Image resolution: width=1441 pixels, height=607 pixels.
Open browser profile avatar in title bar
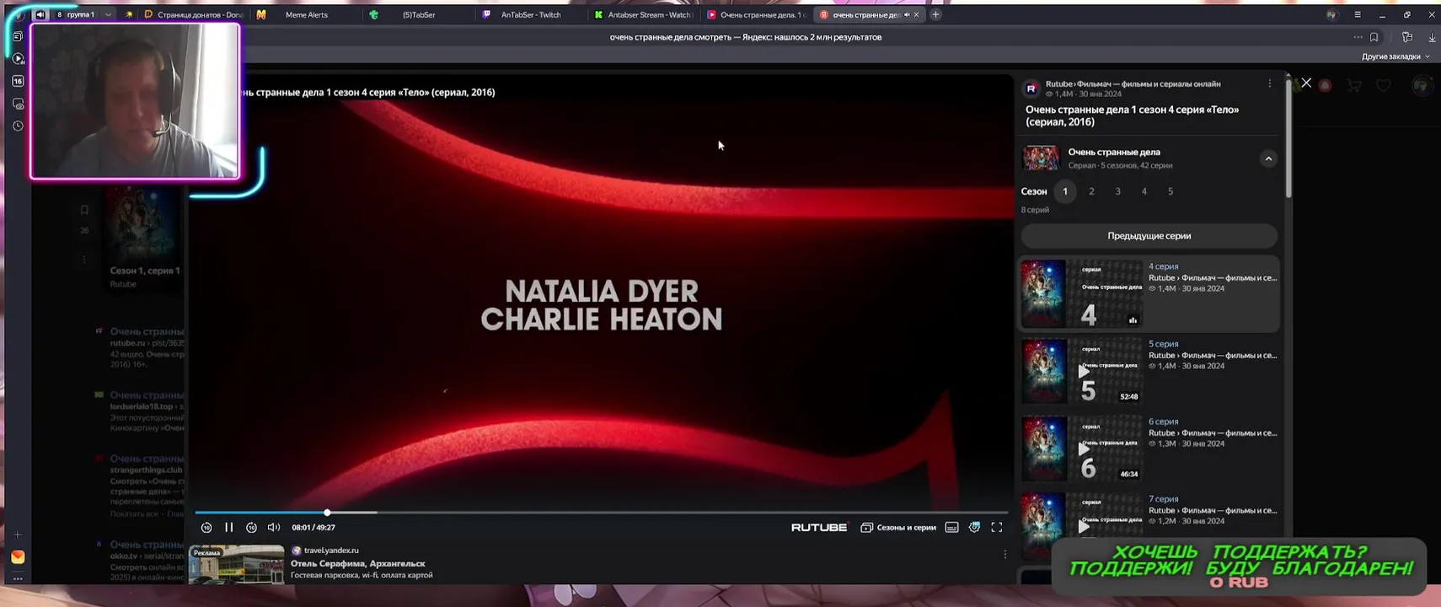(x=1331, y=14)
